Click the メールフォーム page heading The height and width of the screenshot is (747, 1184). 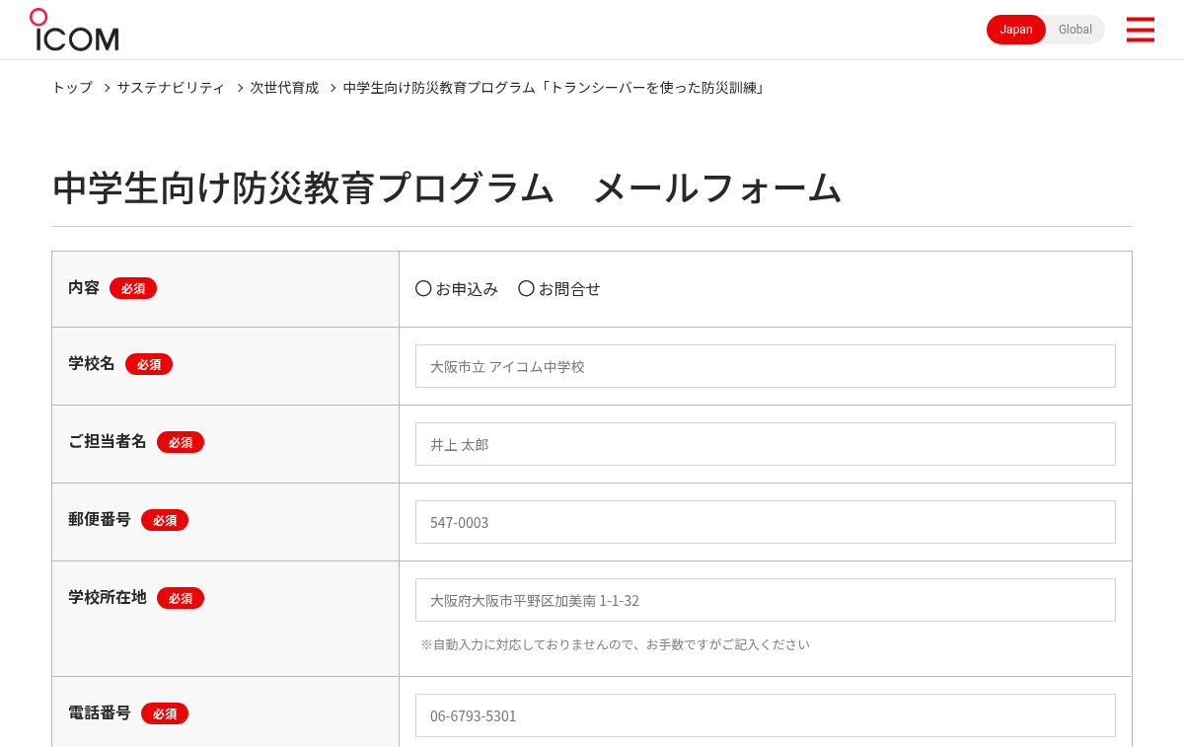coord(717,187)
